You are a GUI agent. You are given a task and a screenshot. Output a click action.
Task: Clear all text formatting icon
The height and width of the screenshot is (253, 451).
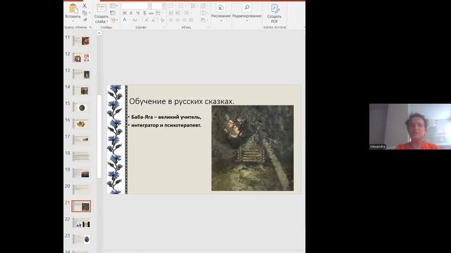click(x=163, y=20)
